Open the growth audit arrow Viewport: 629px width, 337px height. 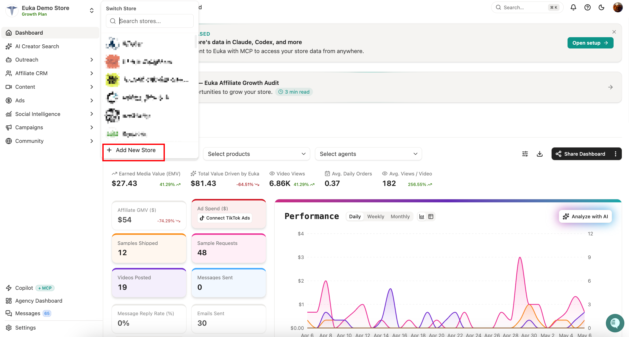610,87
